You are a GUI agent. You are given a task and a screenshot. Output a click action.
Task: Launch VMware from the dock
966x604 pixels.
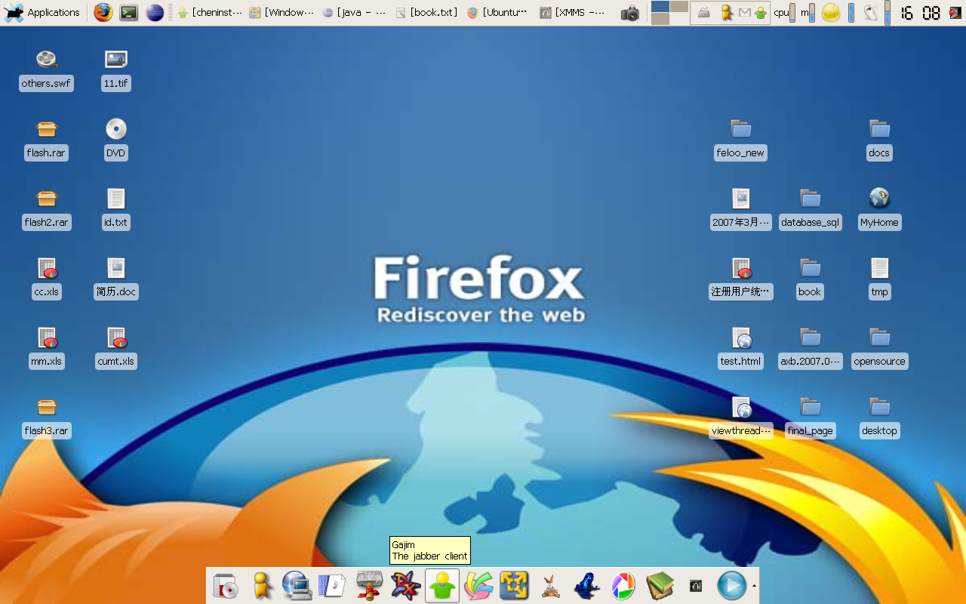[x=514, y=586]
